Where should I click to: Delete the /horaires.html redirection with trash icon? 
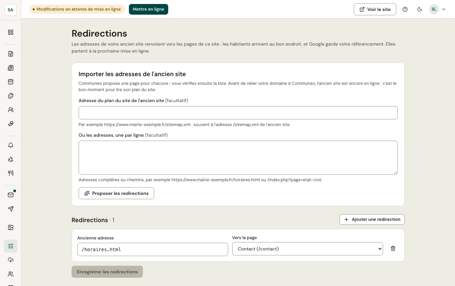pos(393,248)
